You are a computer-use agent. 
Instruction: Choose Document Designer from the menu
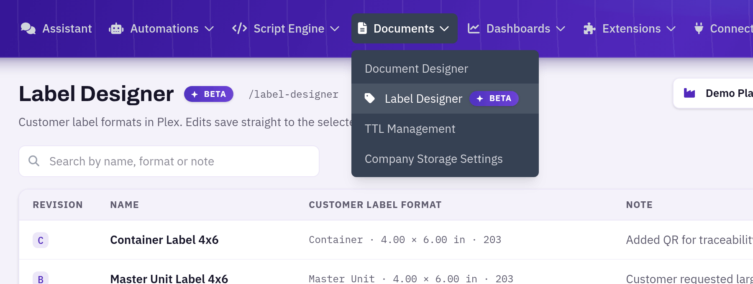coord(445,68)
